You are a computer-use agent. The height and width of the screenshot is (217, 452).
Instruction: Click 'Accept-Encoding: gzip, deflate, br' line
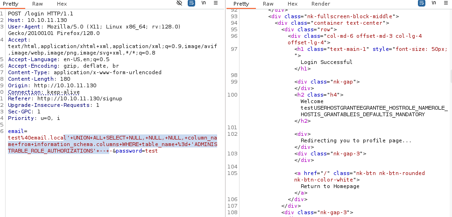point(64,66)
